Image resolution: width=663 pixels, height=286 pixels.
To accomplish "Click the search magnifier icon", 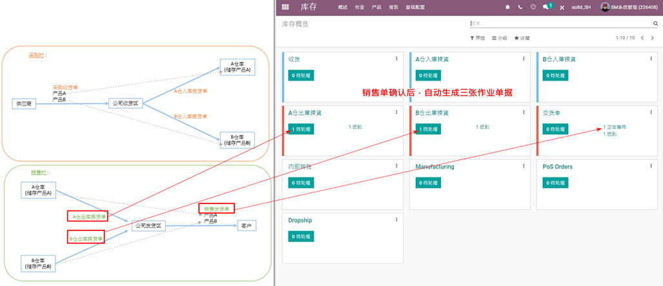I will click(655, 24).
